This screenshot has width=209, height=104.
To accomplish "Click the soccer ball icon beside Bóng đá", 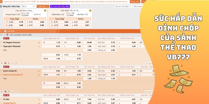I will coord(1,6).
